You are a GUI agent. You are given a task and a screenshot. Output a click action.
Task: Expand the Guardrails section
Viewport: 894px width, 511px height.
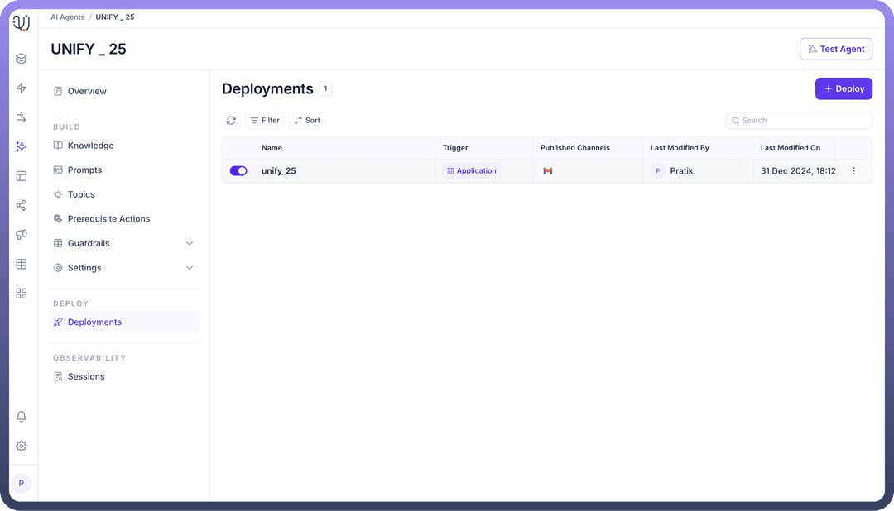(x=190, y=244)
